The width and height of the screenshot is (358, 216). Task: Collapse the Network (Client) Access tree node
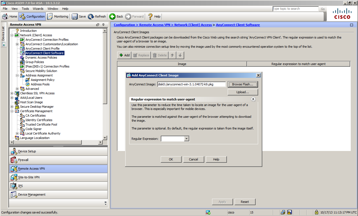point(12,35)
